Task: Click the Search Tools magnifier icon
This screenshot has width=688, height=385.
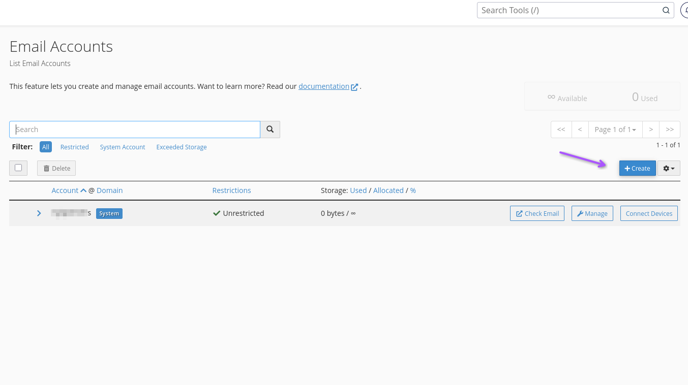Action: [666, 10]
